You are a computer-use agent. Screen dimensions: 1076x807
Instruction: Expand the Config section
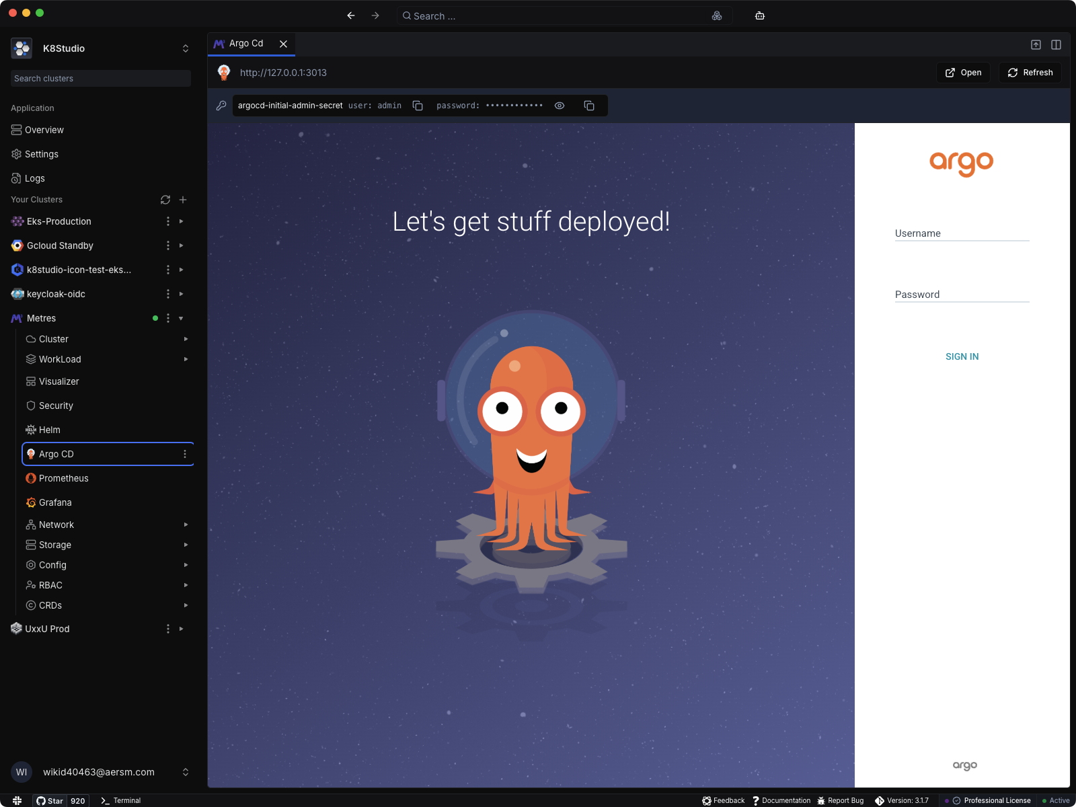(x=186, y=565)
